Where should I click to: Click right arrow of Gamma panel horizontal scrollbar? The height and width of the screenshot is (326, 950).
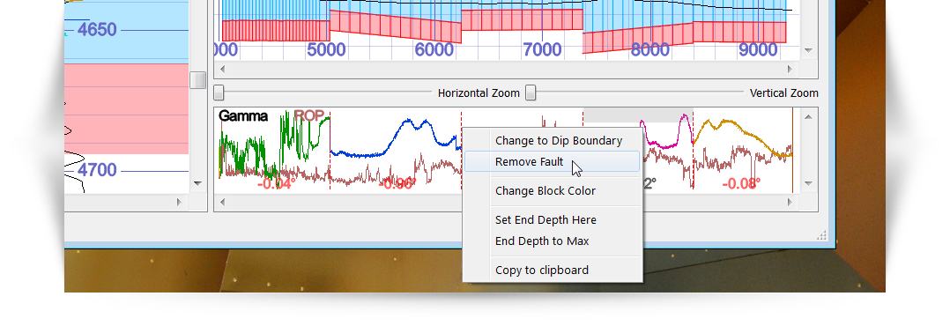[x=790, y=202]
